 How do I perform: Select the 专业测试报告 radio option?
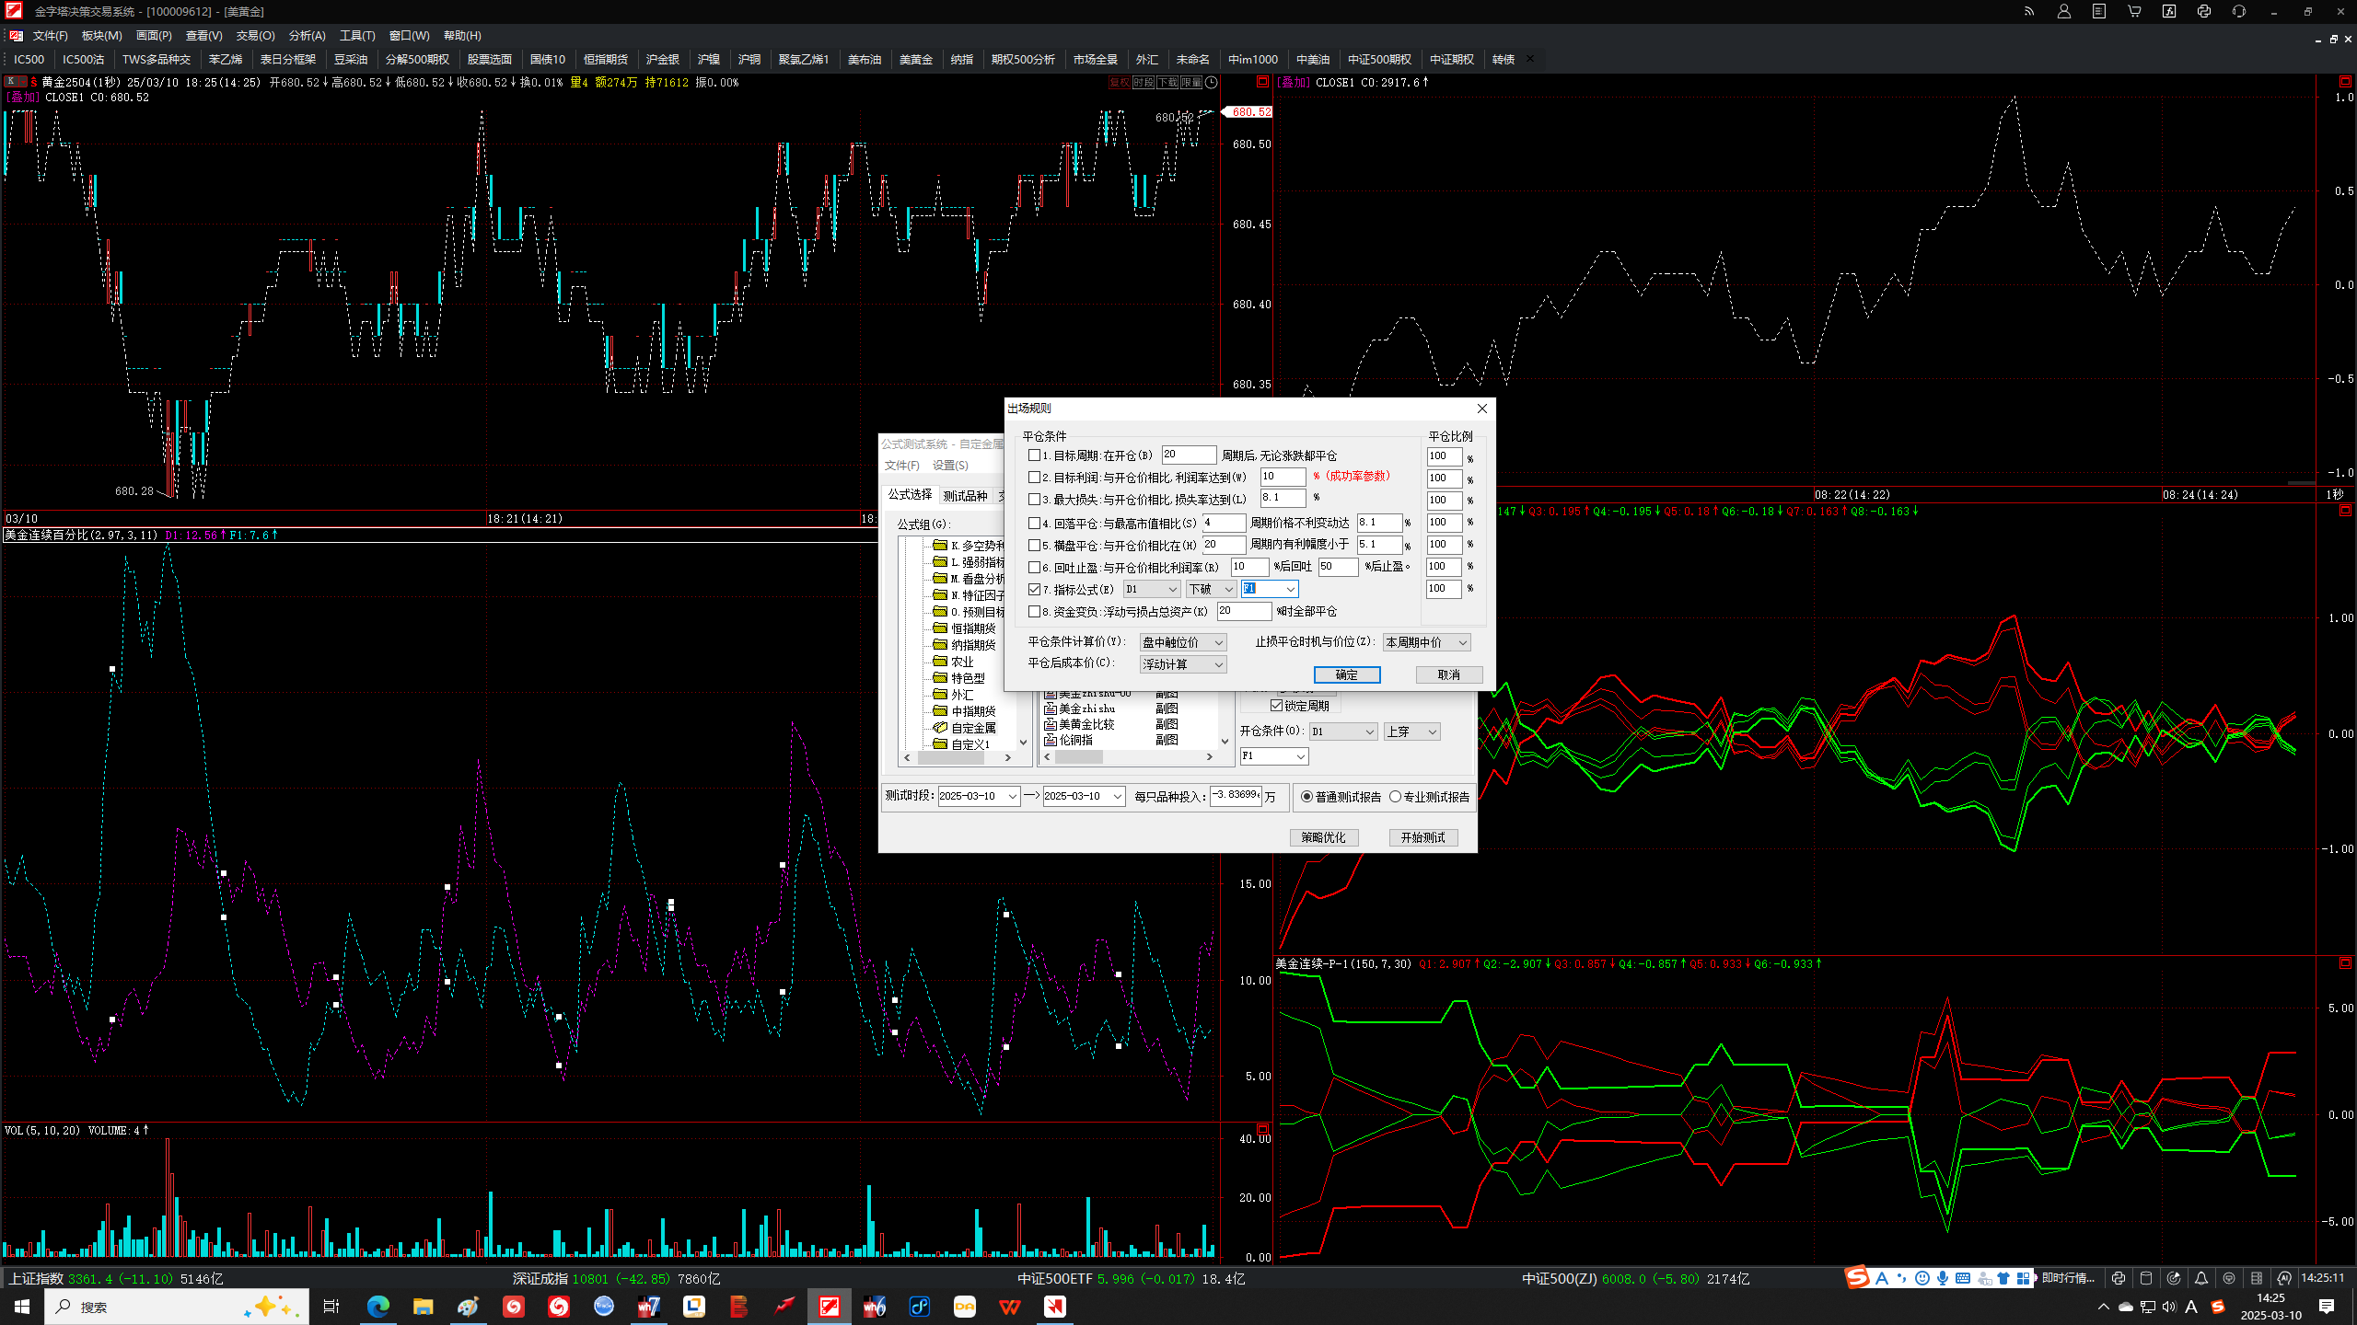(1396, 797)
